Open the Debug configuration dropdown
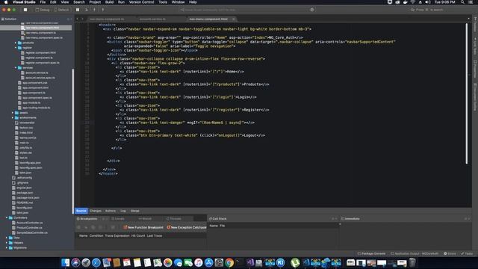 [x=43, y=10]
